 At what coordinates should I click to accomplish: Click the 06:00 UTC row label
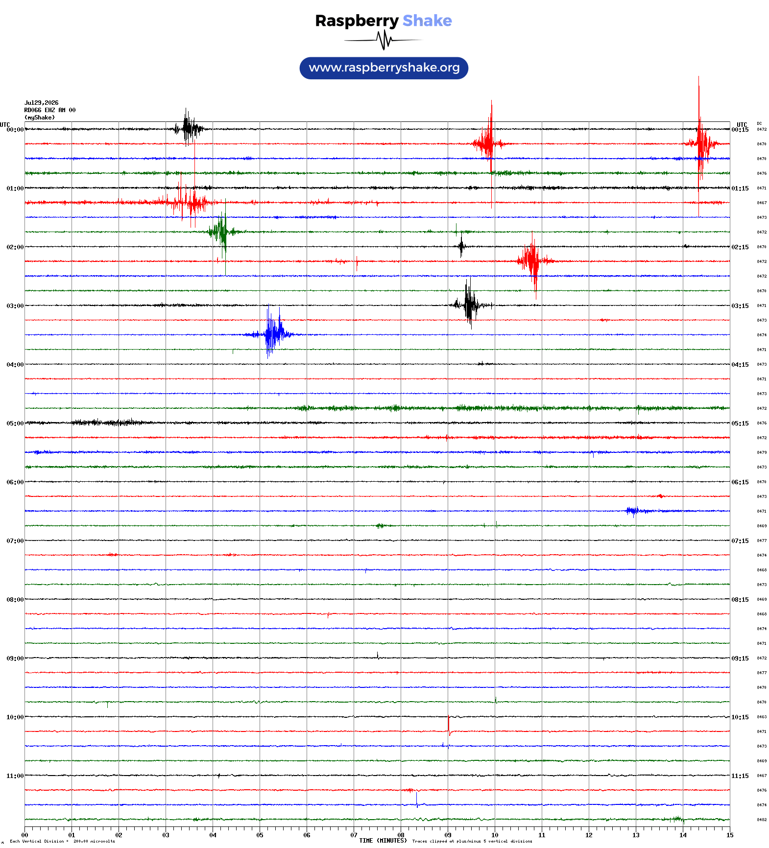coord(15,482)
